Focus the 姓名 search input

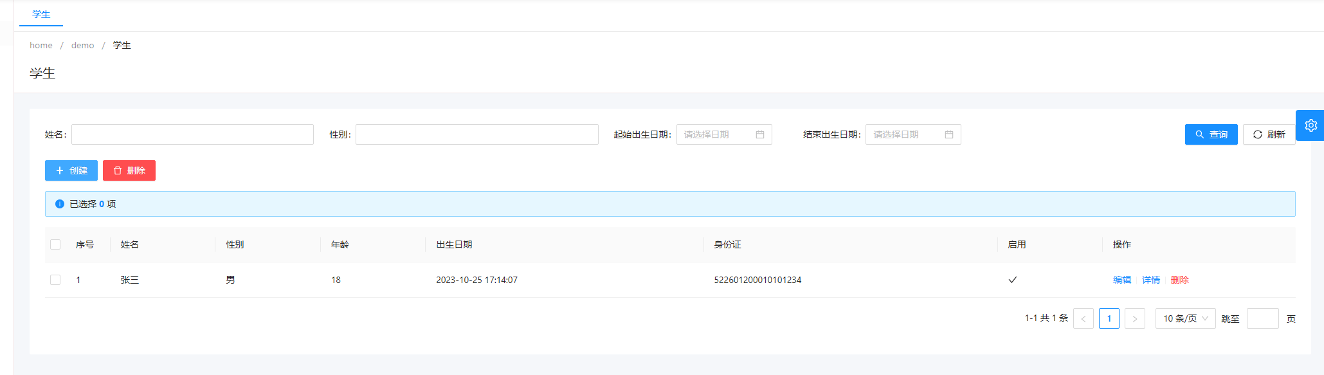(x=192, y=134)
